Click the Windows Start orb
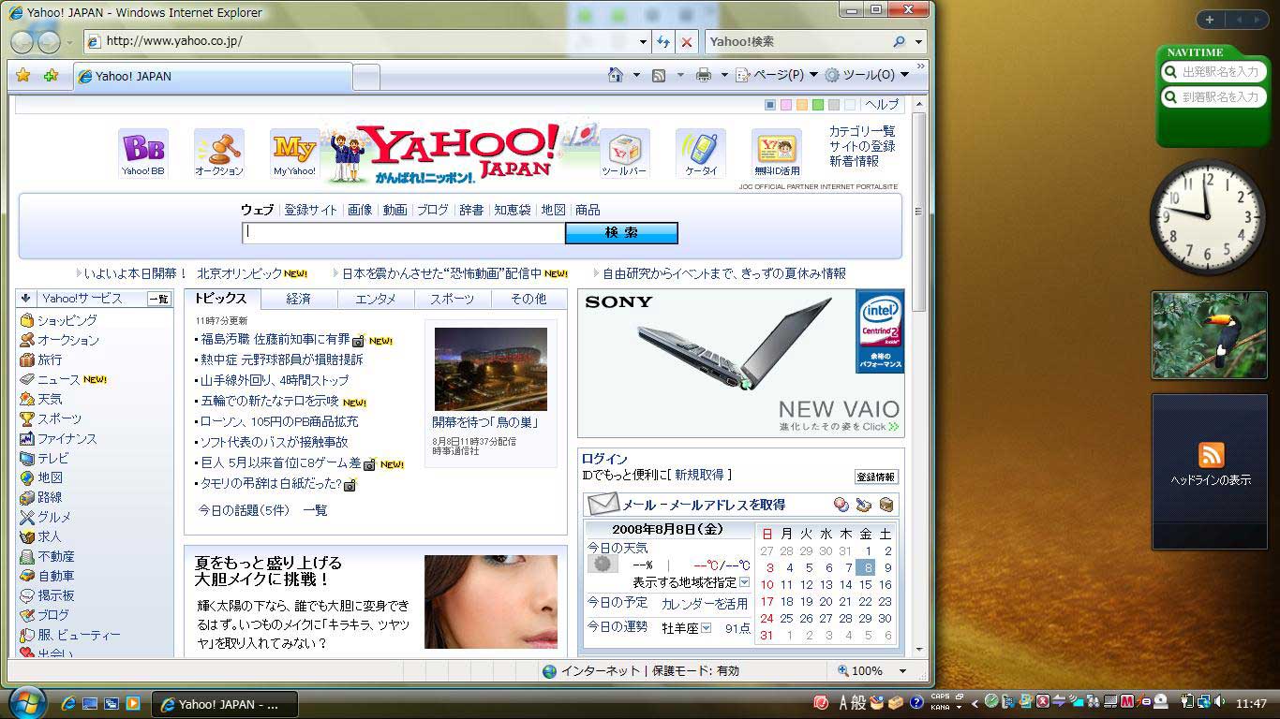 (x=26, y=702)
